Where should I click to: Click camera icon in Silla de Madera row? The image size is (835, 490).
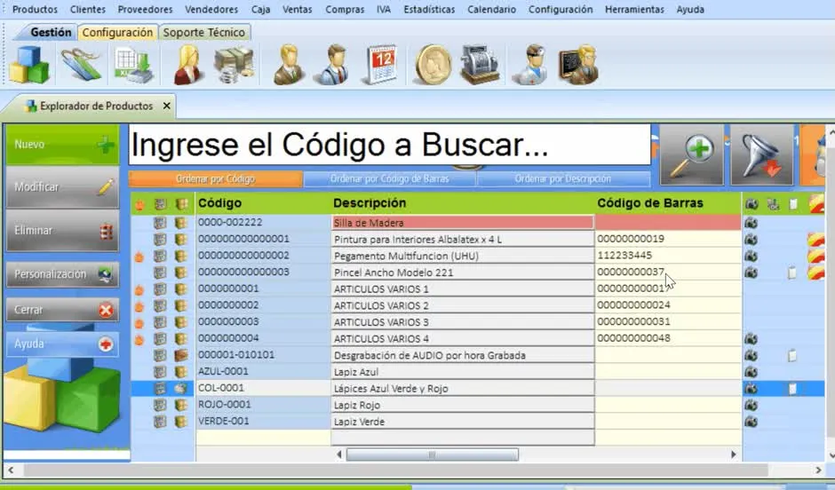point(751,223)
